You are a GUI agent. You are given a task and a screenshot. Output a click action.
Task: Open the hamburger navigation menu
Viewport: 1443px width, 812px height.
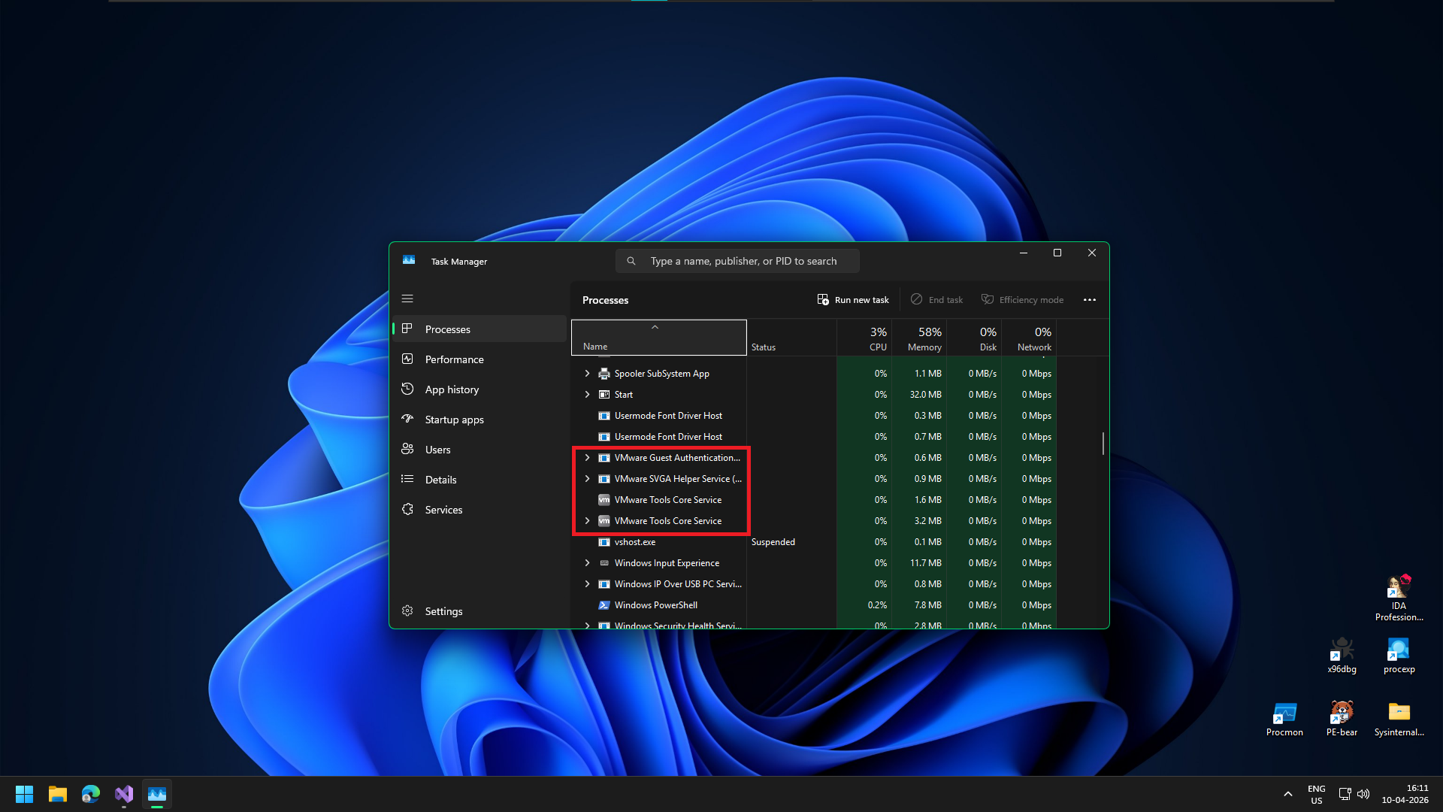click(407, 298)
